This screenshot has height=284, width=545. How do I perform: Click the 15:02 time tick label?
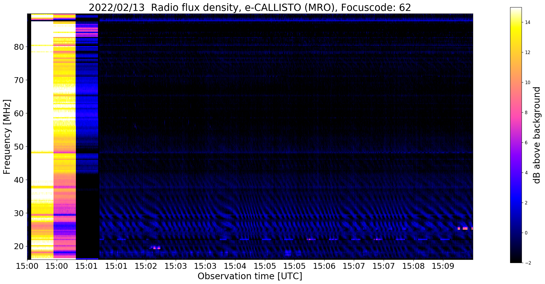(146, 266)
